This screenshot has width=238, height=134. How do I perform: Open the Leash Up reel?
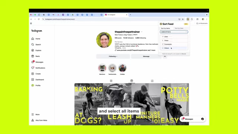tap(118, 104)
